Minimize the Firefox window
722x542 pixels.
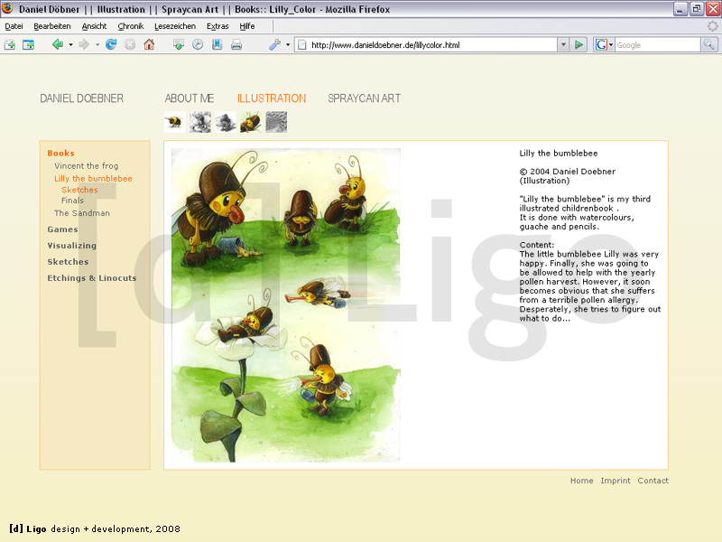[x=680, y=9]
